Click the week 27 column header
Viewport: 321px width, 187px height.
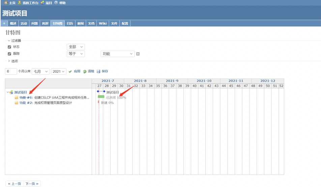point(99,86)
